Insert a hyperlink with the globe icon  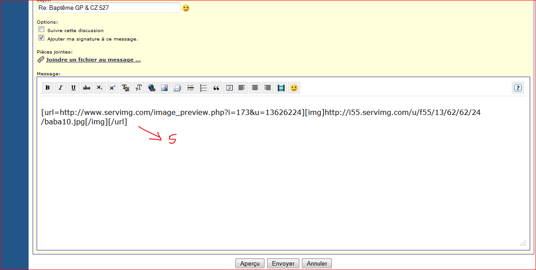tap(151, 88)
